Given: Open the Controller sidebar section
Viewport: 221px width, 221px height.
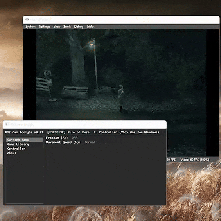Looking at the screenshot, I should (16, 149).
